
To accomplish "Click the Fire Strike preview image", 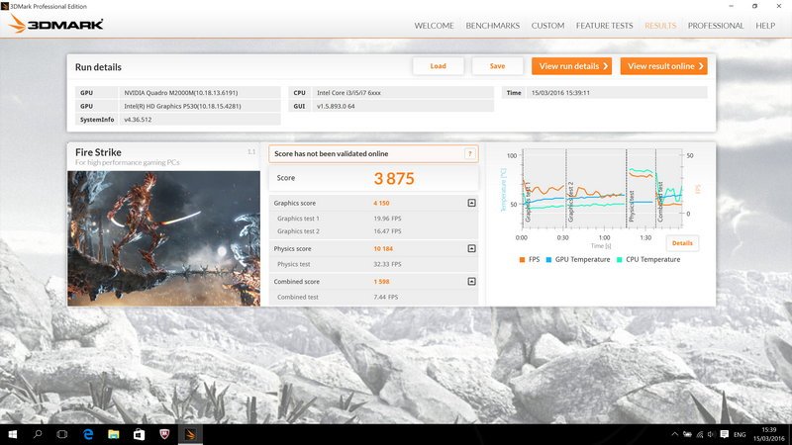I will [x=164, y=237].
